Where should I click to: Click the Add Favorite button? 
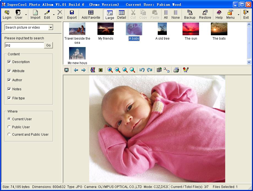coord(91,14)
